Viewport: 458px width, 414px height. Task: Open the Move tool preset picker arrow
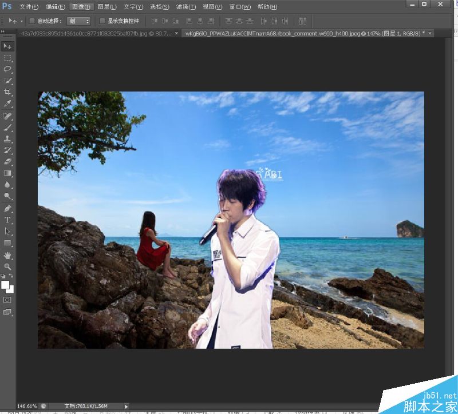[22, 21]
